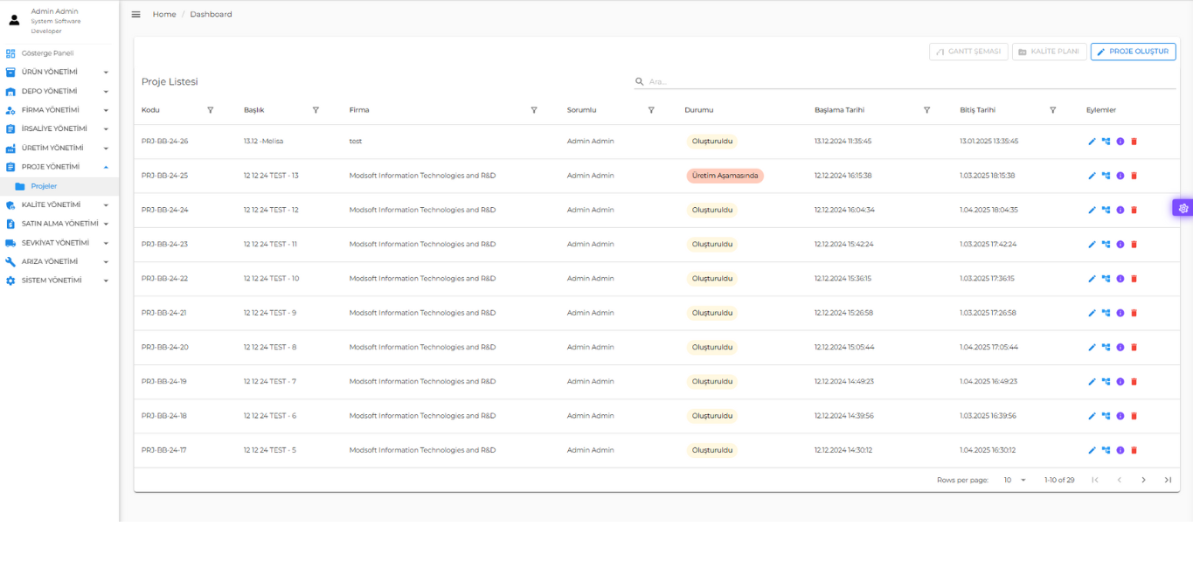Go to next page of projects
1193x575 pixels.
pos(1143,480)
